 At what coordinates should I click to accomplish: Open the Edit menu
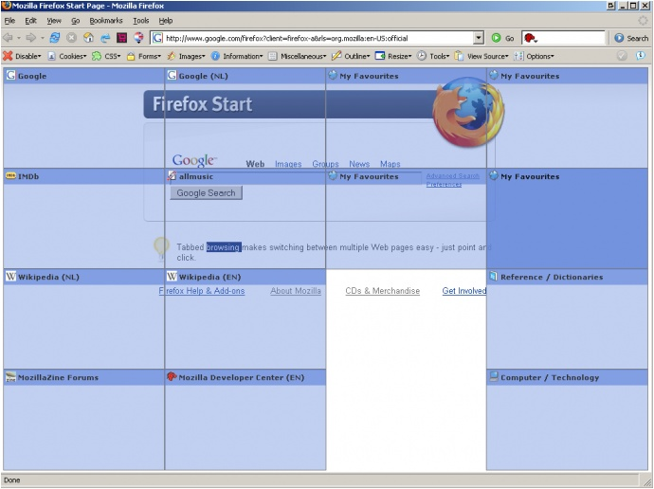point(30,21)
